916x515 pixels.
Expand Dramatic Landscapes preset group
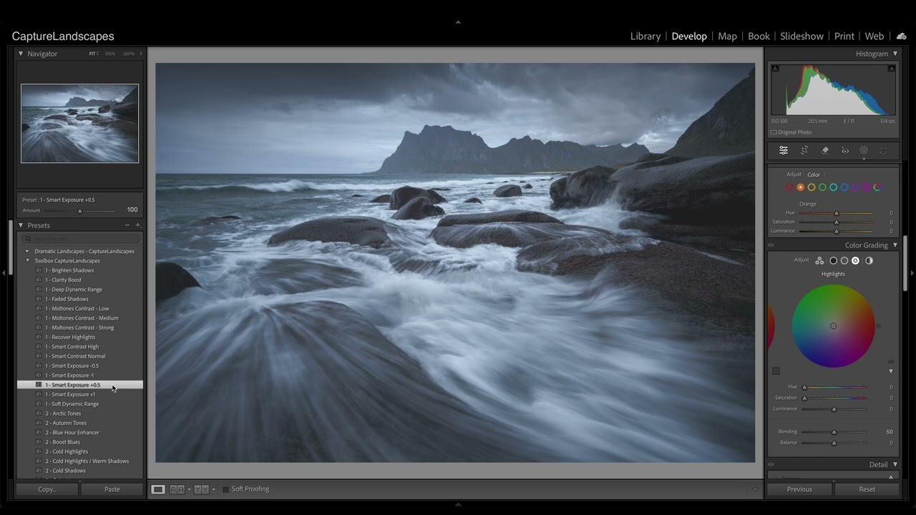27,251
